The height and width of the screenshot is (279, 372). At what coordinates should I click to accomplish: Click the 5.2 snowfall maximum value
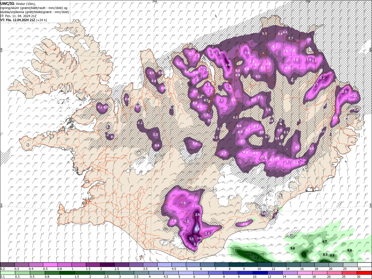(197, 229)
